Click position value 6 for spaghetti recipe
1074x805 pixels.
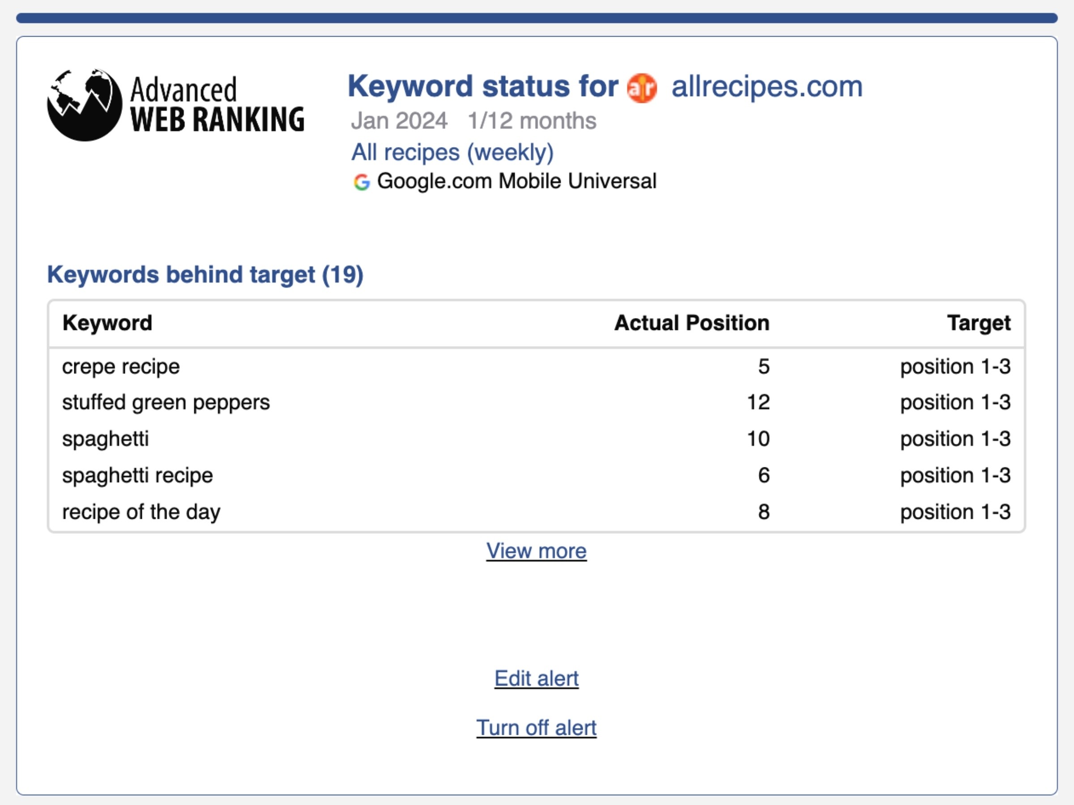764,475
